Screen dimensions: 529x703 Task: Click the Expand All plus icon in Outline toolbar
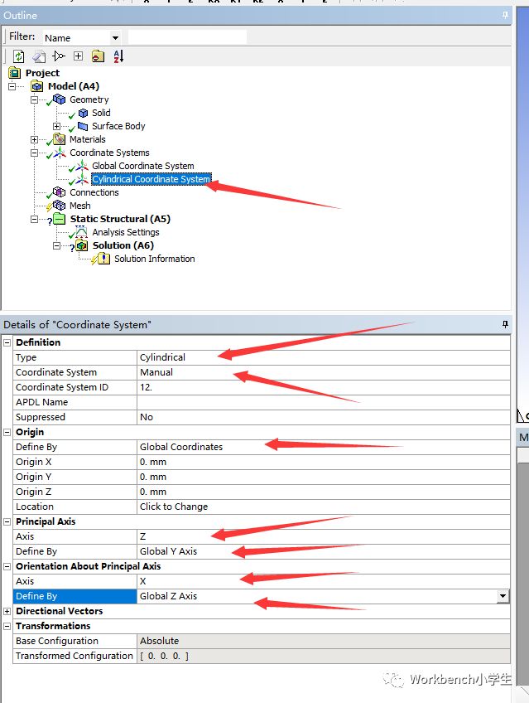click(78, 56)
